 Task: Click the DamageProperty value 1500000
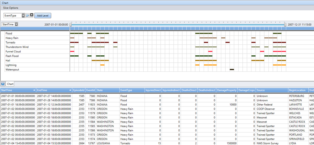coord(227,143)
